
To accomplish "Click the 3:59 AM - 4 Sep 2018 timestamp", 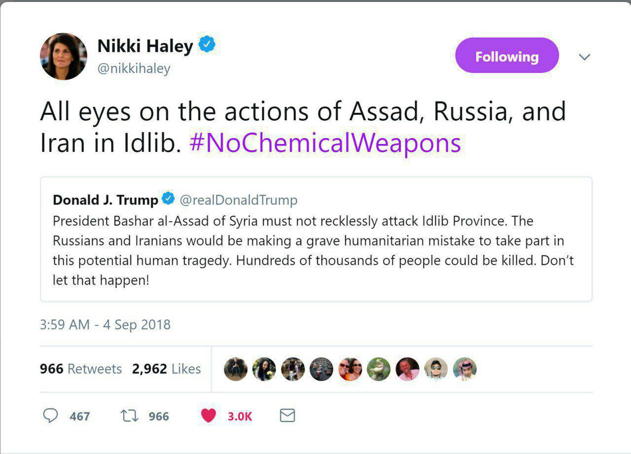I will pyautogui.click(x=105, y=325).
